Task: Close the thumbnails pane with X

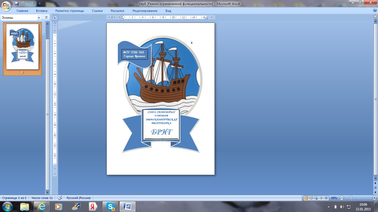Action: click(46, 17)
